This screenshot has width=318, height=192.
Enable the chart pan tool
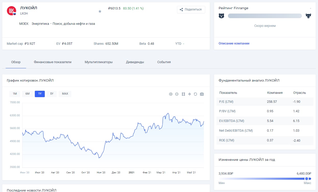coord(190,94)
